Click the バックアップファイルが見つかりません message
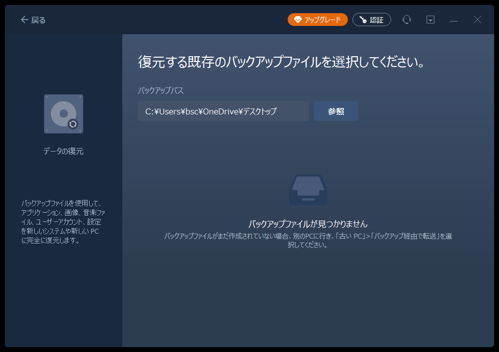 click(308, 224)
